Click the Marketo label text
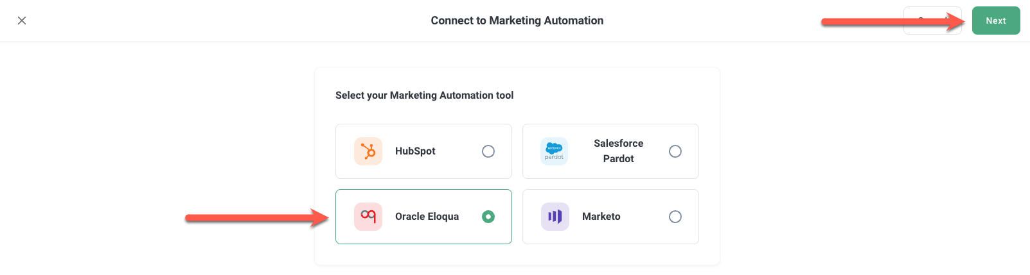 (x=601, y=217)
